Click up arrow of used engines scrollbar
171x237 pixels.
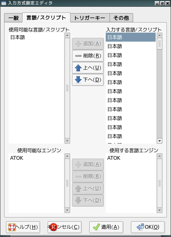pos(159,156)
